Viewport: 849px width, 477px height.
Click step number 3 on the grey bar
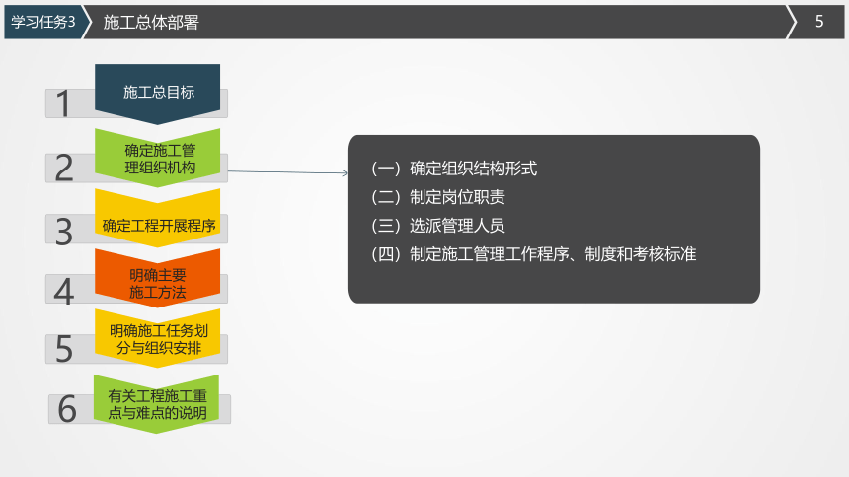(x=64, y=232)
